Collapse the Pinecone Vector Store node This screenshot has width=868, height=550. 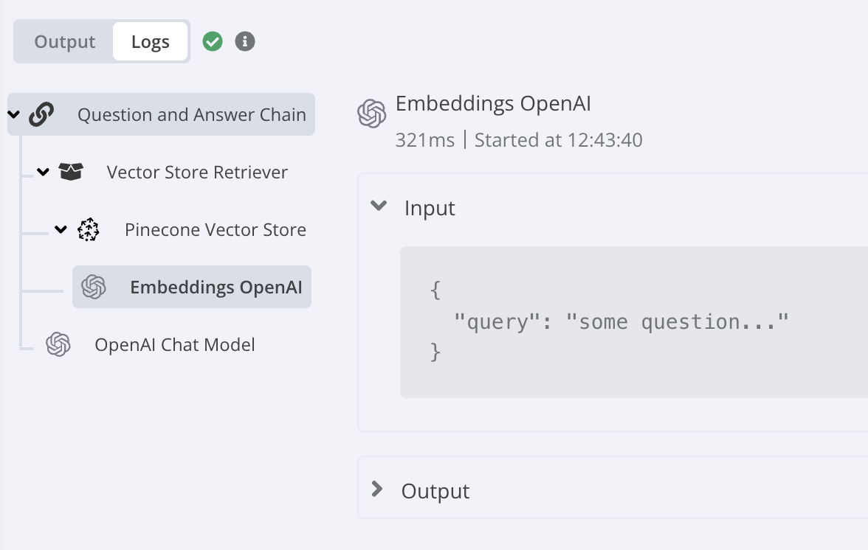(61, 229)
